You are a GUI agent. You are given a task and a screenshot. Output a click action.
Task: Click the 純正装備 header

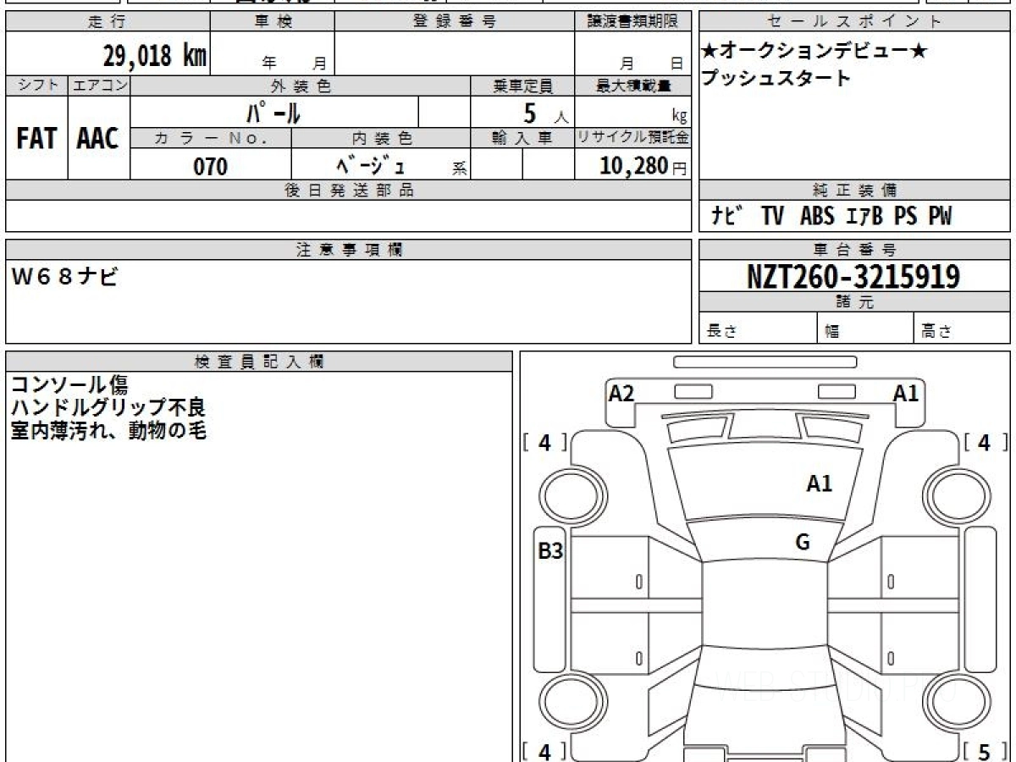pos(855,190)
